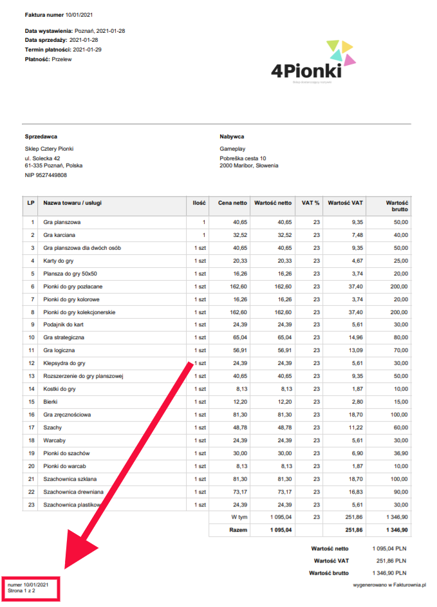Click the 'wygenerowano w Fakturownia.pl' footer link
Screen dimensions: 437x607
(x=390, y=585)
